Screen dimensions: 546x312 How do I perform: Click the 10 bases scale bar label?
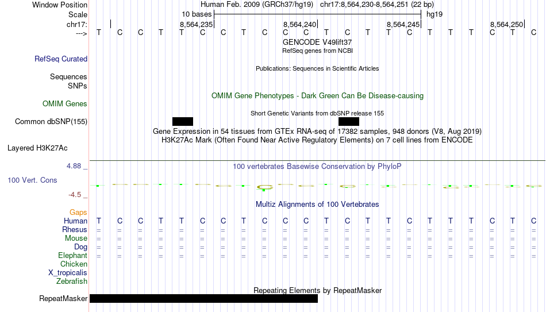197,14
